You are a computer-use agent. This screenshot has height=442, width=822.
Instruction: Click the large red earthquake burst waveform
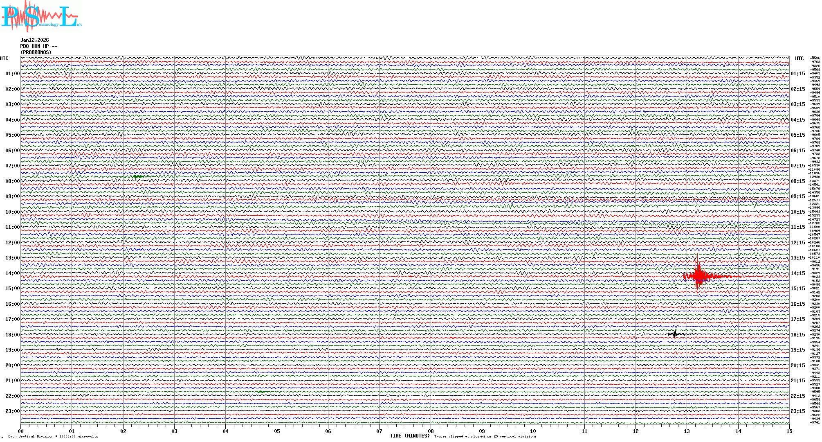pos(699,276)
